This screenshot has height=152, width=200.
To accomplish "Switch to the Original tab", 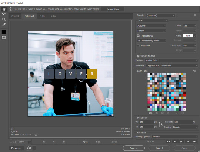I will (15, 16).
